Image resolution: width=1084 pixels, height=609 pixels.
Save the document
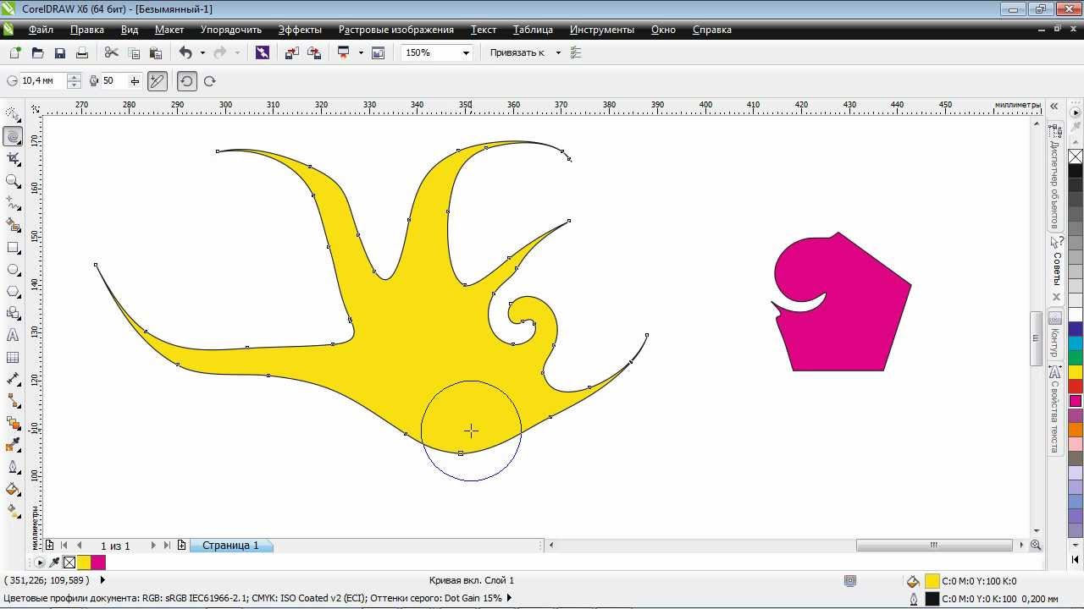[x=59, y=52]
